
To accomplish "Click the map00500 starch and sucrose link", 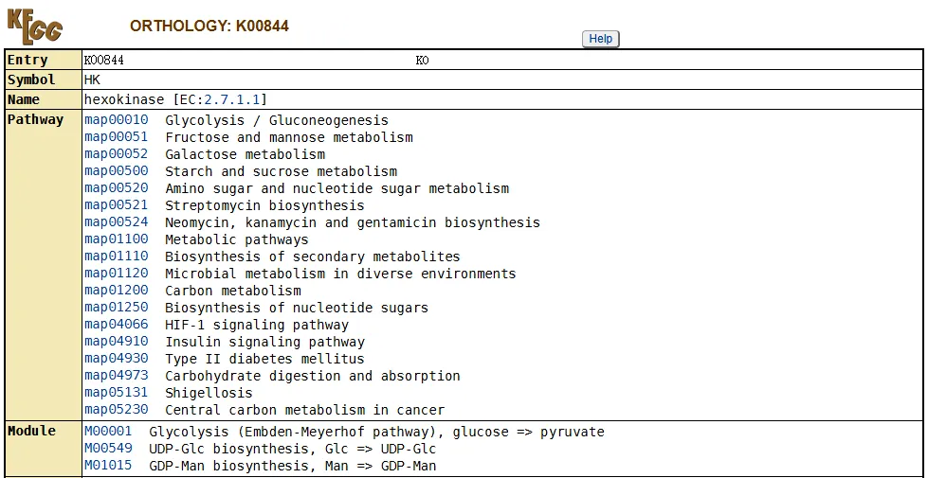I will point(116,171).
